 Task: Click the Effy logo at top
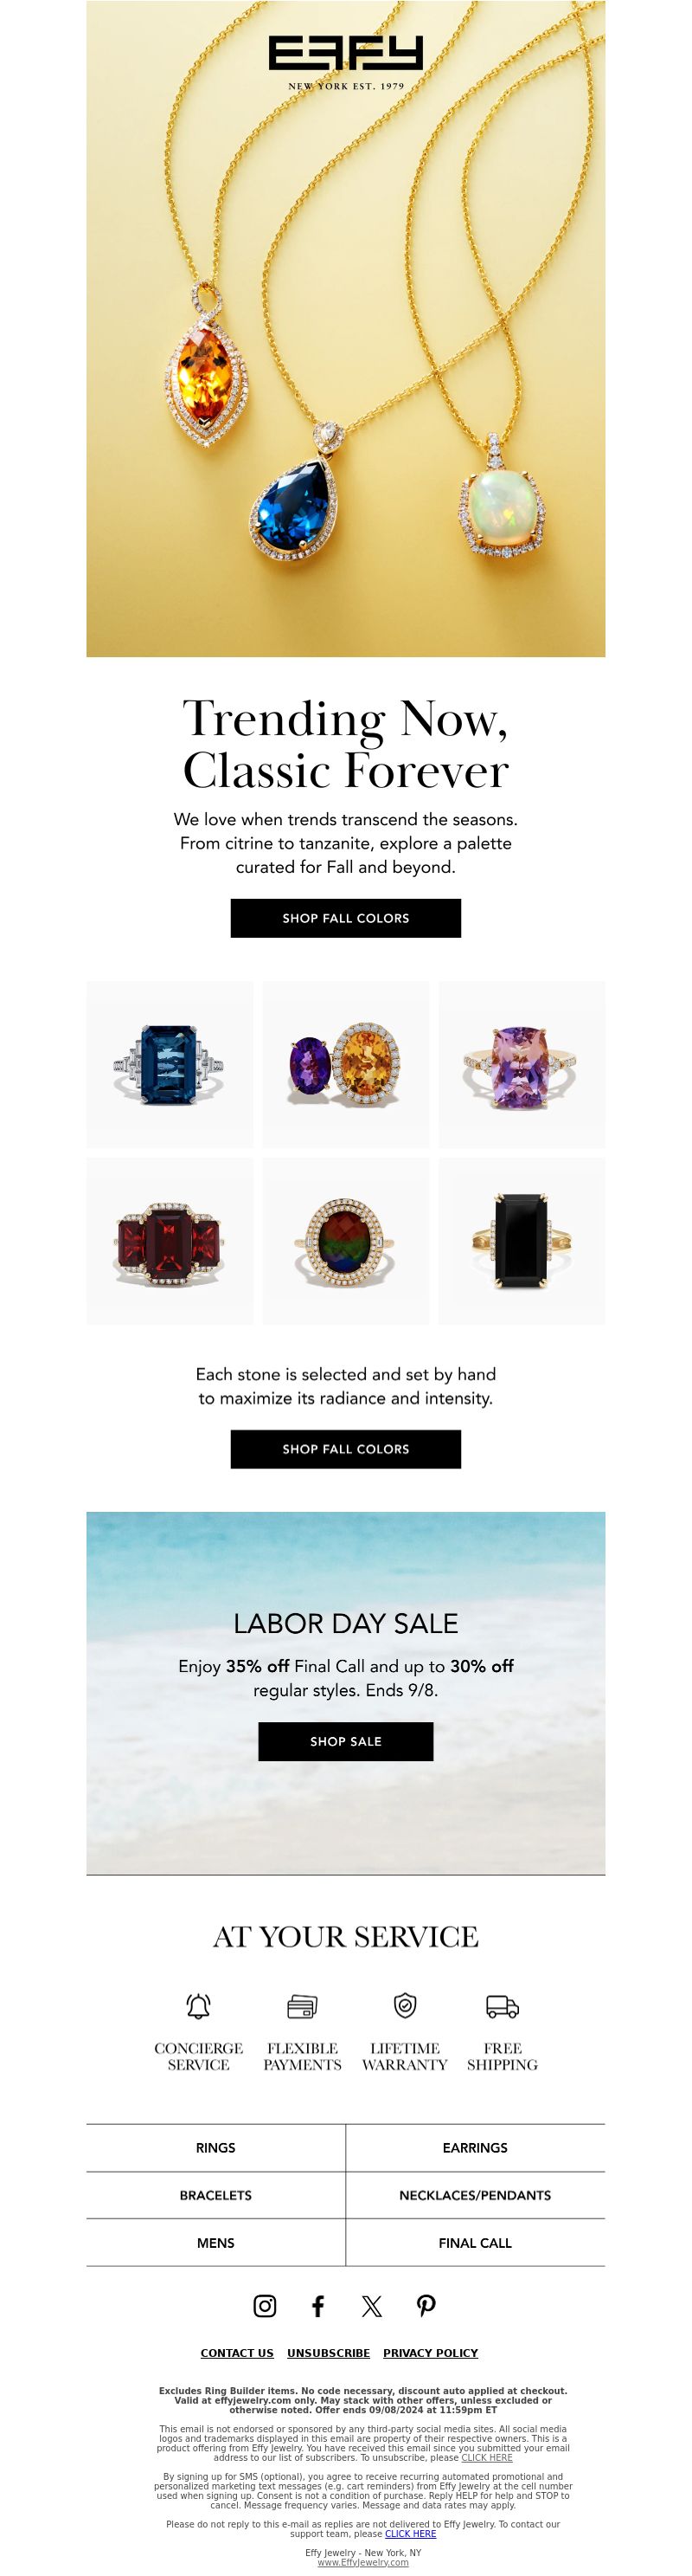coord(345,62)
